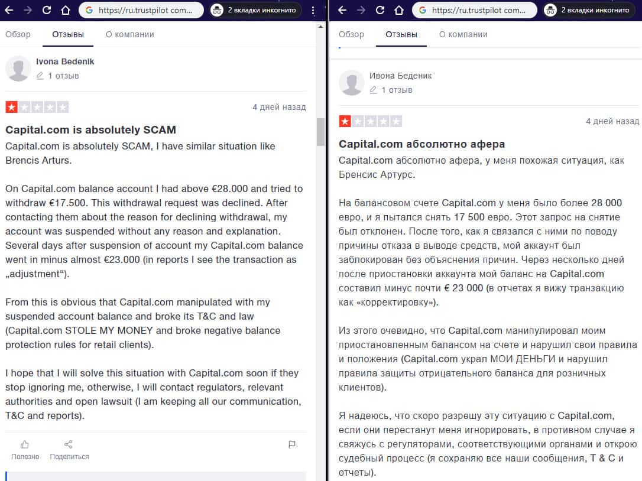Open incognito tabs indicator in left window
This screenshot has width=642, height=481.
tap(255, 10)
